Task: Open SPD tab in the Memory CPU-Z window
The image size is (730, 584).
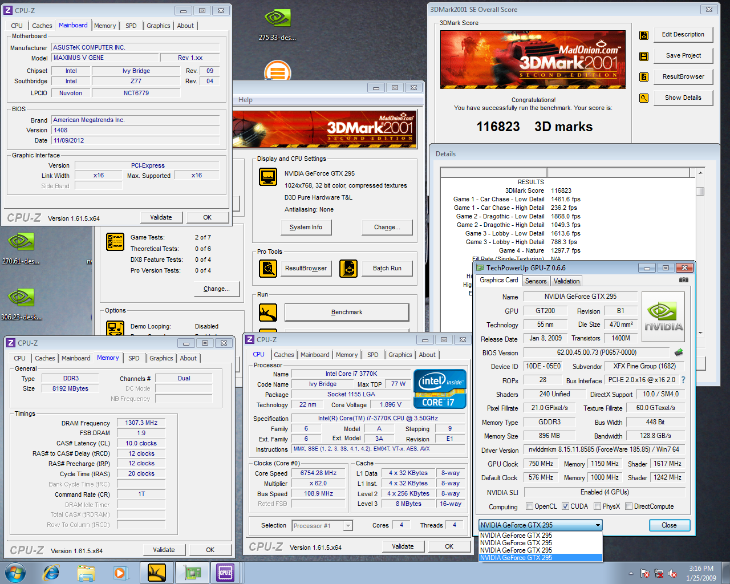Action: 134,358
